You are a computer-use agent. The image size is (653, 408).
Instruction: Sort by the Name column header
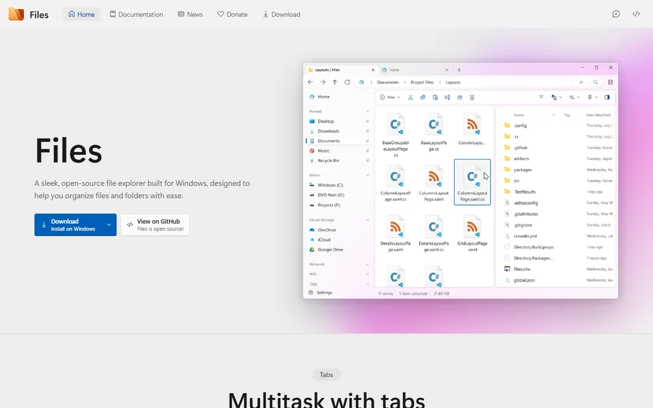[x=518, y=115]
